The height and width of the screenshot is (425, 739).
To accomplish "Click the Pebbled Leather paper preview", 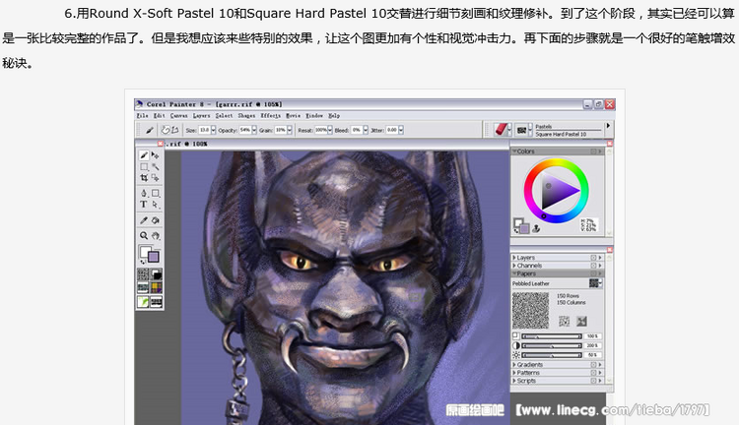I will pyautogui.click(x=531, y=311).
